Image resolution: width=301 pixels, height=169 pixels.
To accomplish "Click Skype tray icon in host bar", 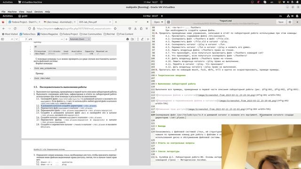I will pyautogui.click(x=265, y=2).
